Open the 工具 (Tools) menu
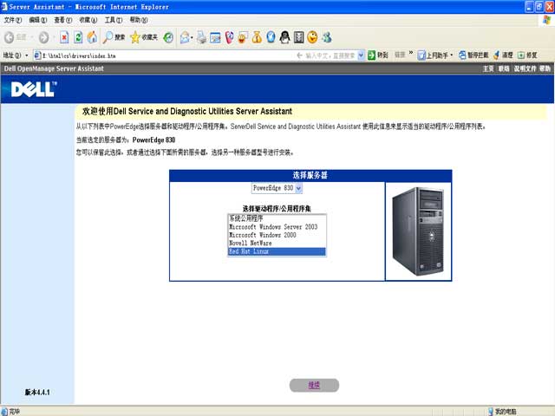The image size is (555, 416). tap(114, 20)
